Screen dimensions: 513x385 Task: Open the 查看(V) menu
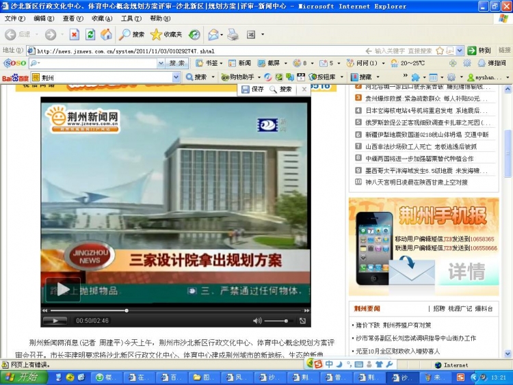pyautogui.click(x=73, y=18)
